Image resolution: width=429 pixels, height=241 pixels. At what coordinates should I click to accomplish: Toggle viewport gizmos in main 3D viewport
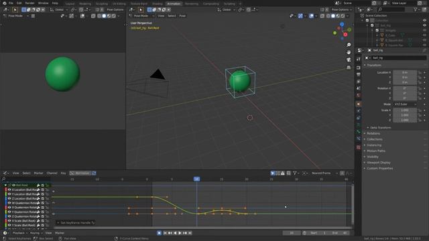[300, 16]
